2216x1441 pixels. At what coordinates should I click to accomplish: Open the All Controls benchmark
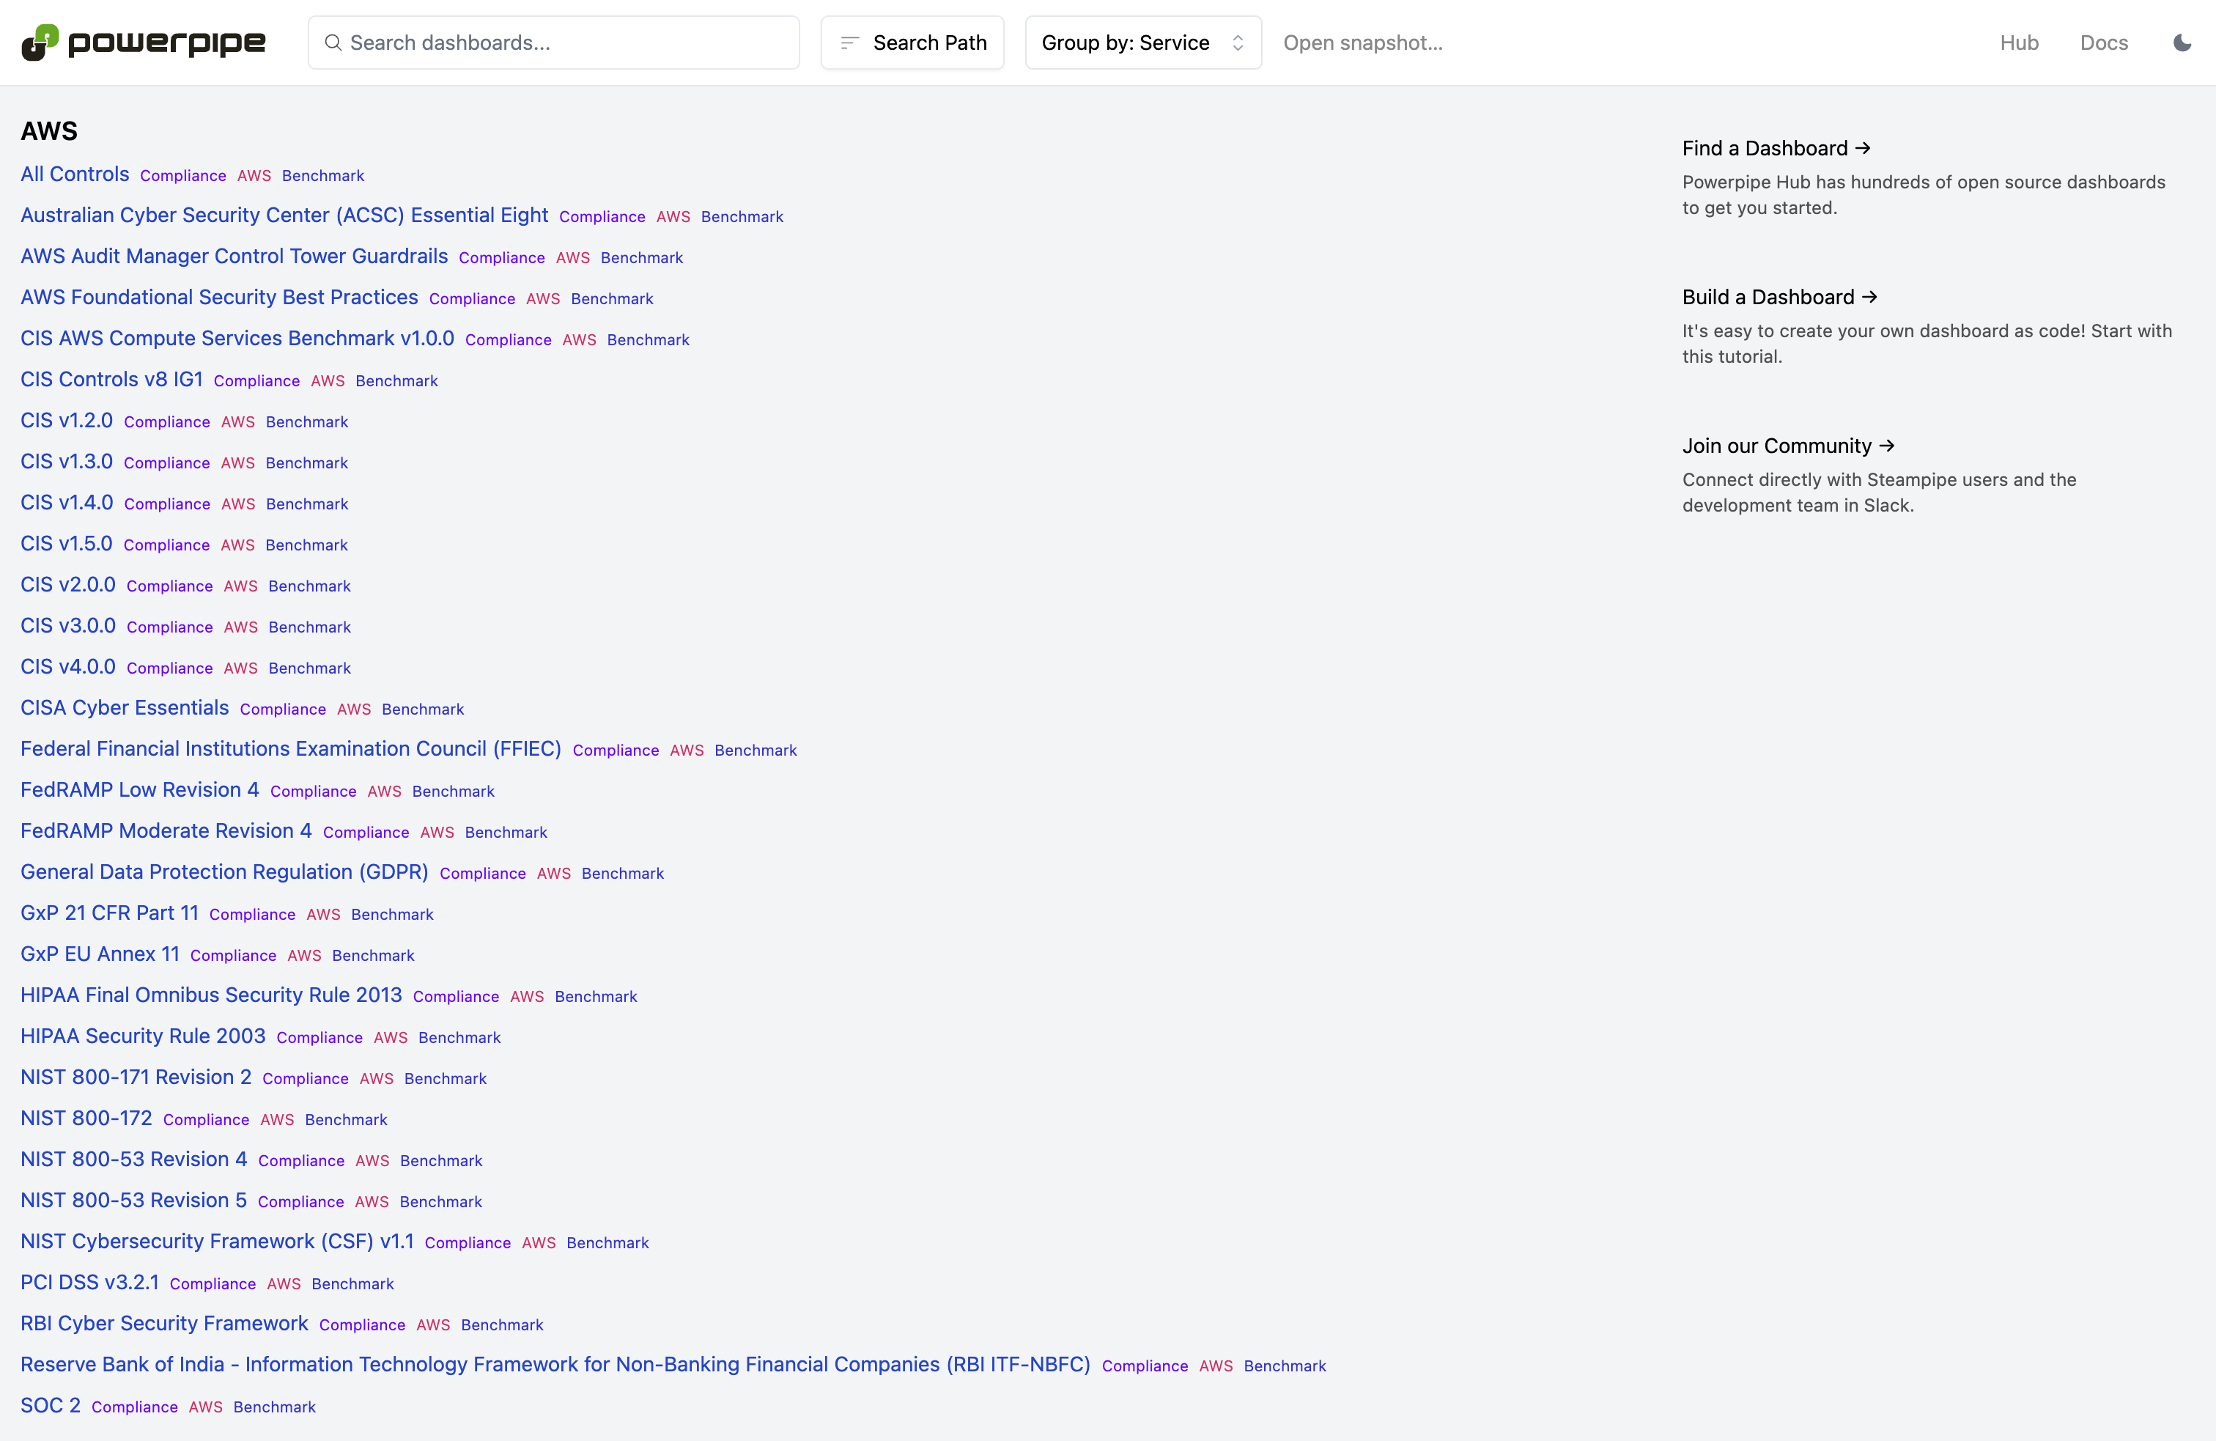click(75, 174)
